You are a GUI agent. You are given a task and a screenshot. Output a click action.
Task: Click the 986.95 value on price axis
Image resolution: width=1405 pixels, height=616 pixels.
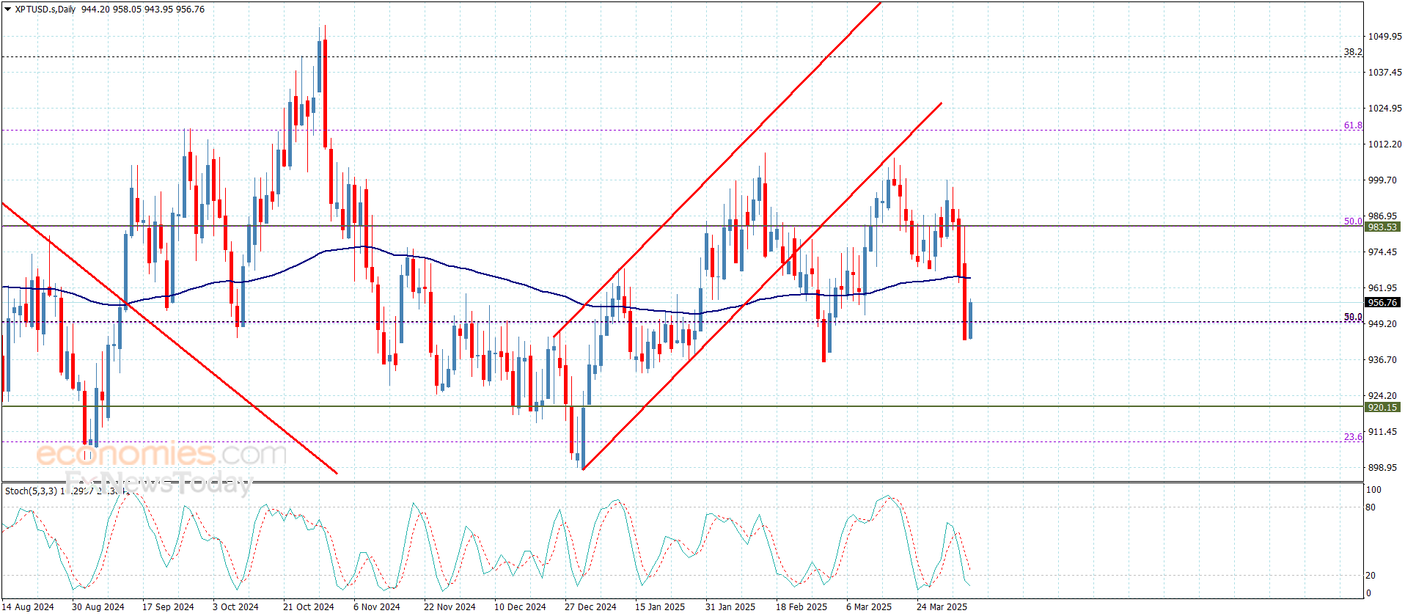pos(1382,216)
